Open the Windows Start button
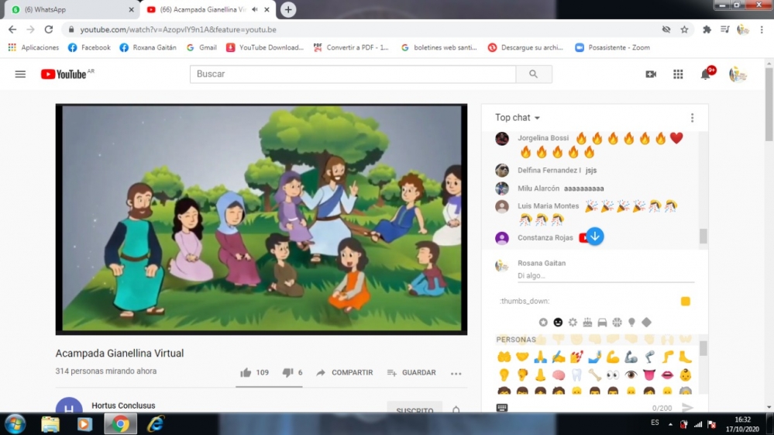This screenshot has height=435, width=774. 15,423
